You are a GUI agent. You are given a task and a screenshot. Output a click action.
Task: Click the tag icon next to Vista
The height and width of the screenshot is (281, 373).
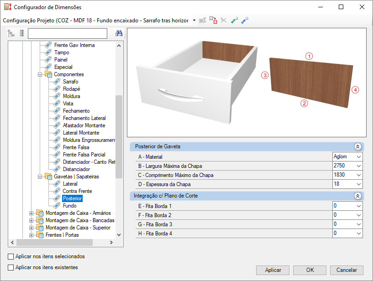(x=57, y=104)
